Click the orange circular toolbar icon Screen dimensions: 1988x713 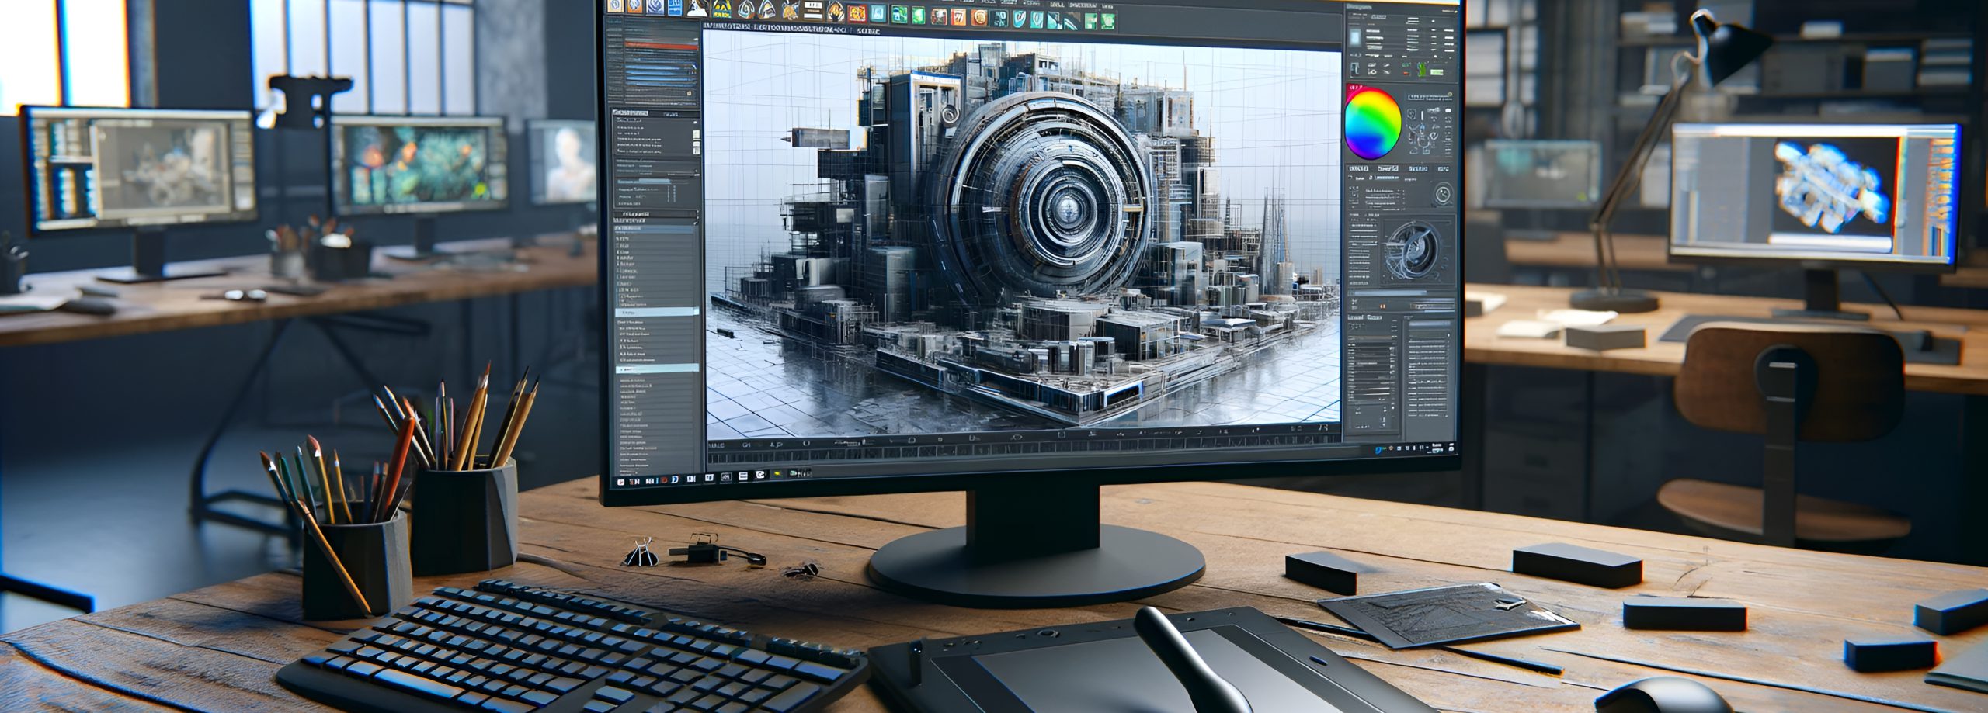coord(978,18)
